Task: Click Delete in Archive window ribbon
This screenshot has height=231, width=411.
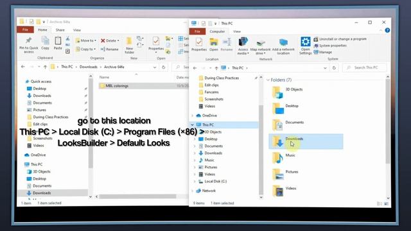Action: click(x=110, y=40)
